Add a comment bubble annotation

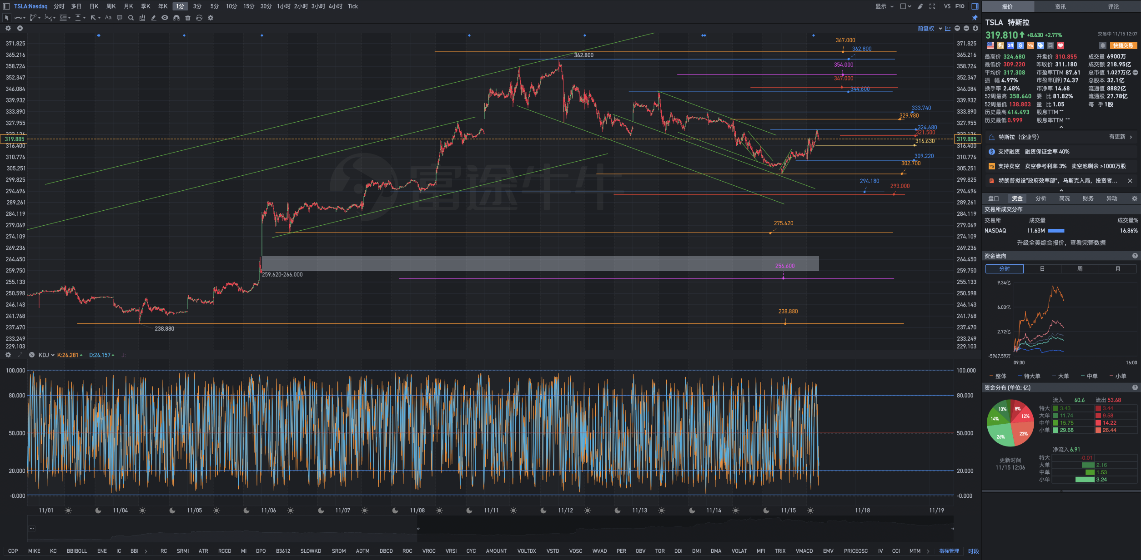coord(120,18)
